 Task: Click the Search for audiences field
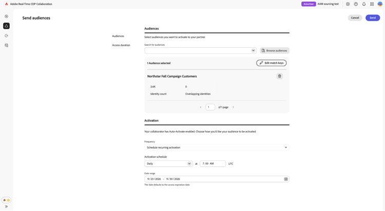coord(200,51)
